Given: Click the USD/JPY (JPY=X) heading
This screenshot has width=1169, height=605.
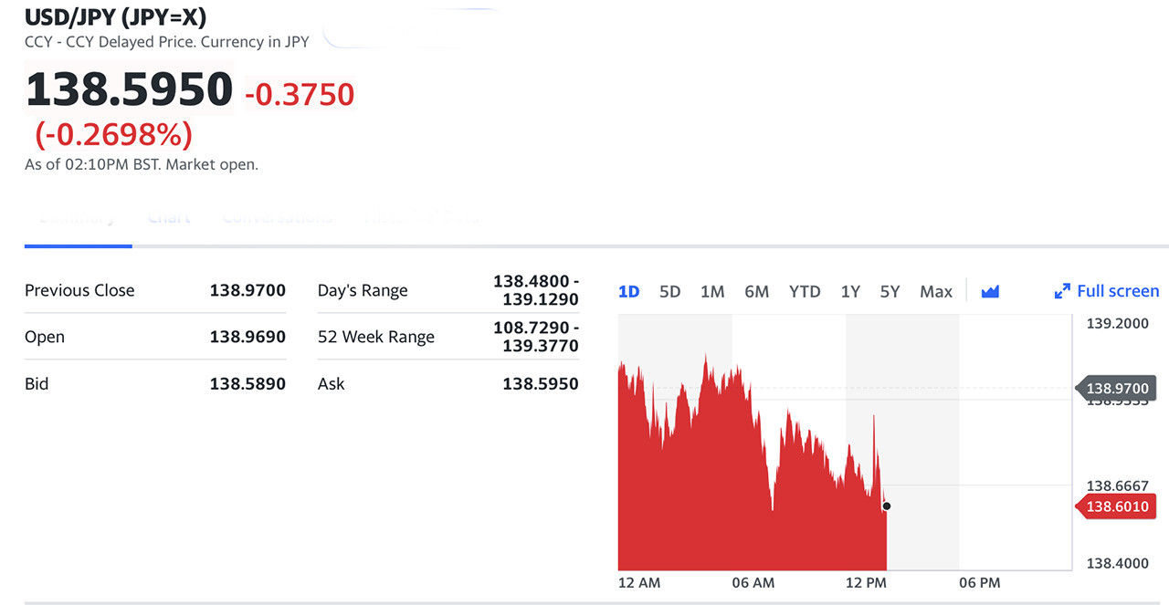Looking at the screenshot, I should [x=115, y=17].
